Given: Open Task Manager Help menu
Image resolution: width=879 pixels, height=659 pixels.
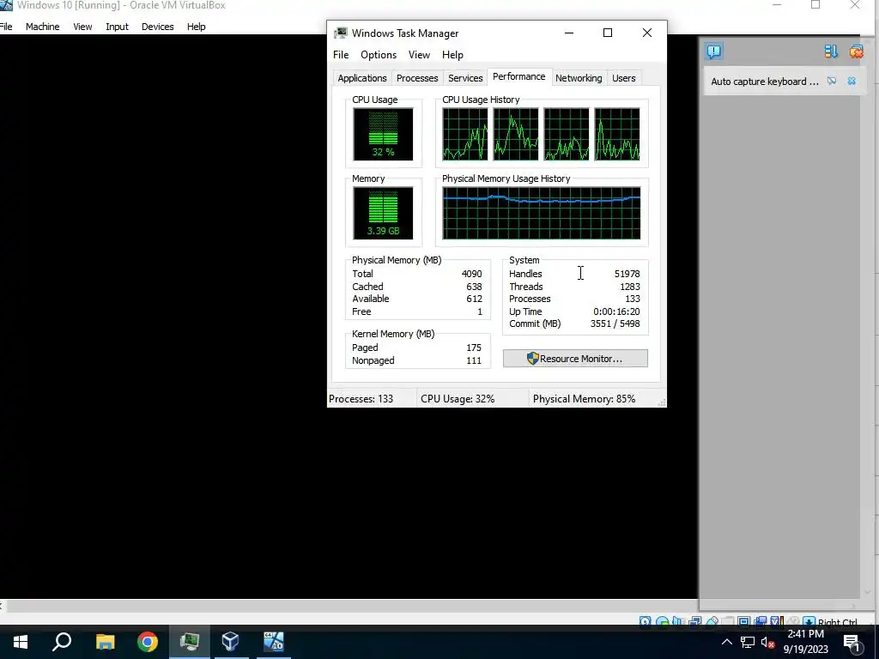Looking at the screenshot, I should click(x=452, y=55).
